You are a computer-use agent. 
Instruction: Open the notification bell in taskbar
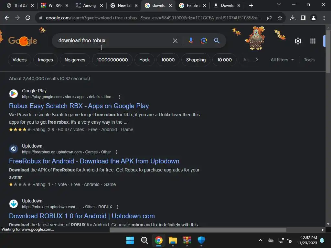(x=322, y=240)
